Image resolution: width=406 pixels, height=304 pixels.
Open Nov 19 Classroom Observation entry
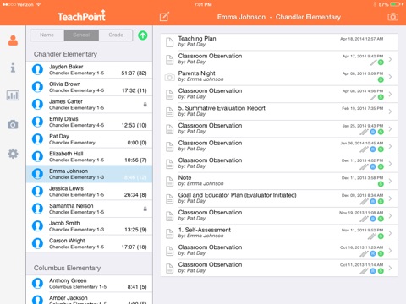[x=279, y=215]
